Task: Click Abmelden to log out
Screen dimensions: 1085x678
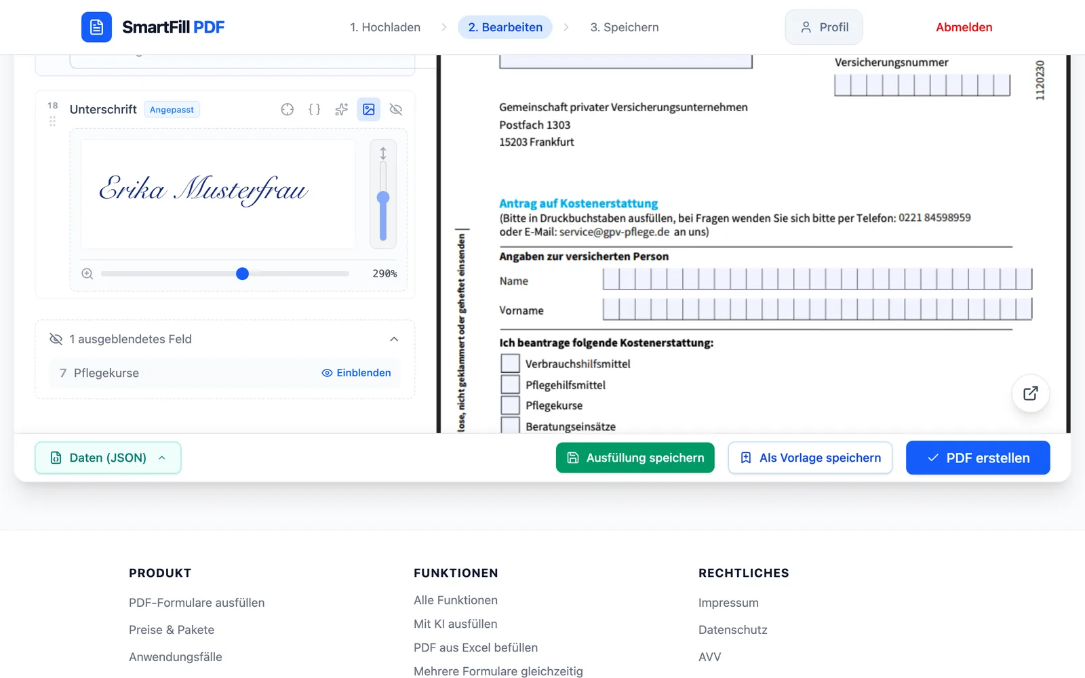Action: 964,27
